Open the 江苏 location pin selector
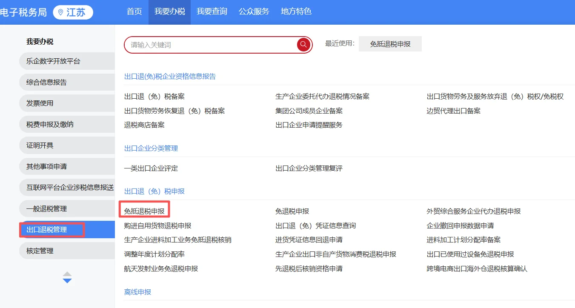Image resolution: width=575 pixels, height=308 pixels. point(72,12)
